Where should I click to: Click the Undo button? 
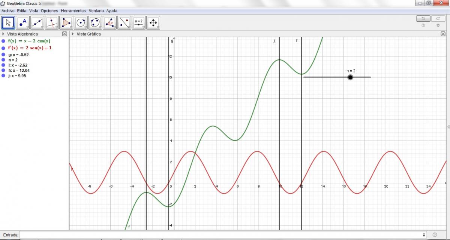[423, 19]
